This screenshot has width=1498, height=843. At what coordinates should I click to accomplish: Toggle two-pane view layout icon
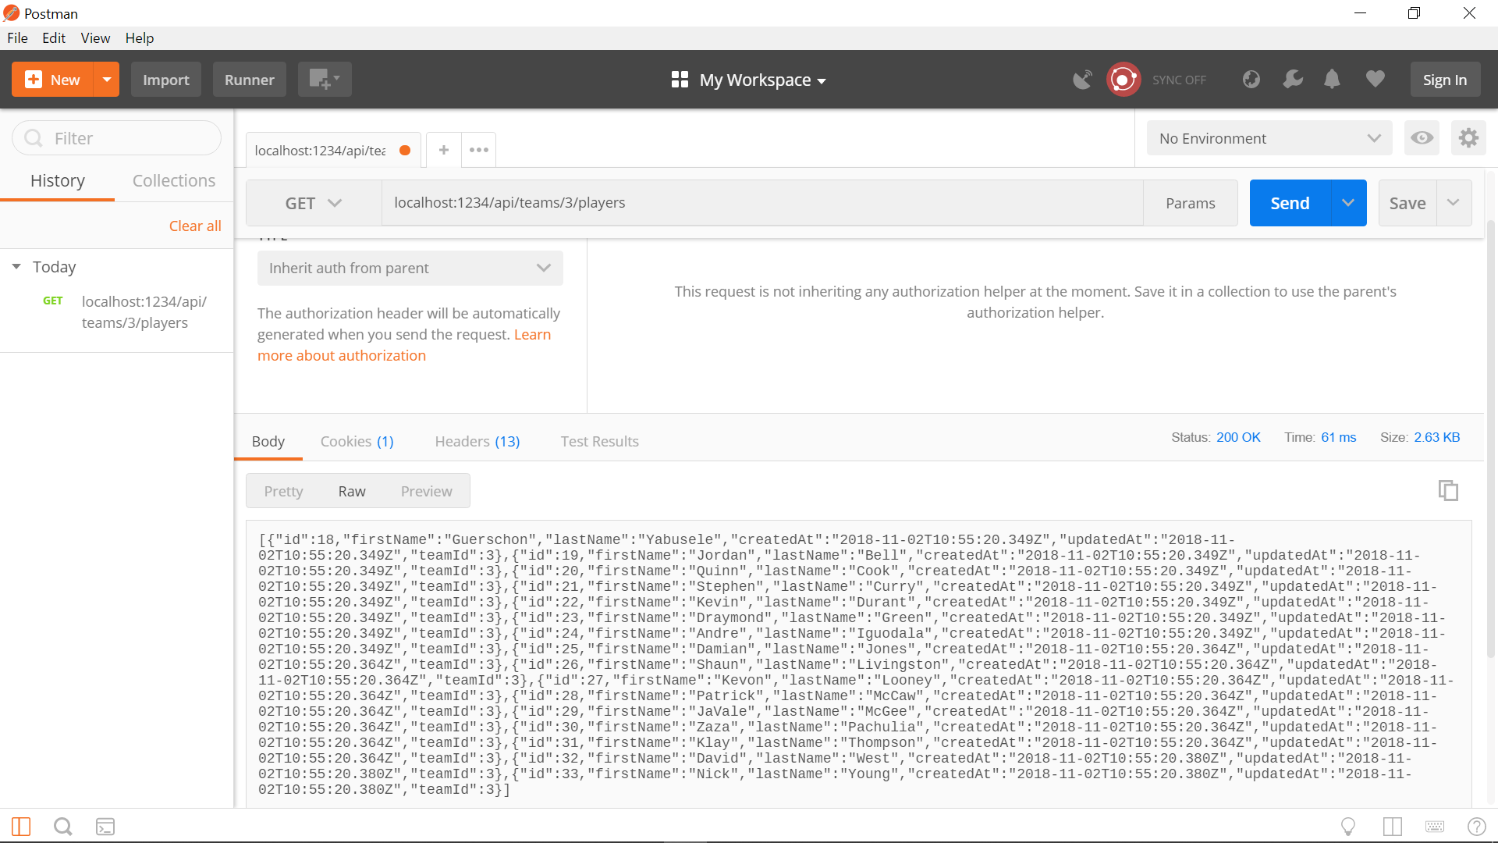(x=1392, y=827)
